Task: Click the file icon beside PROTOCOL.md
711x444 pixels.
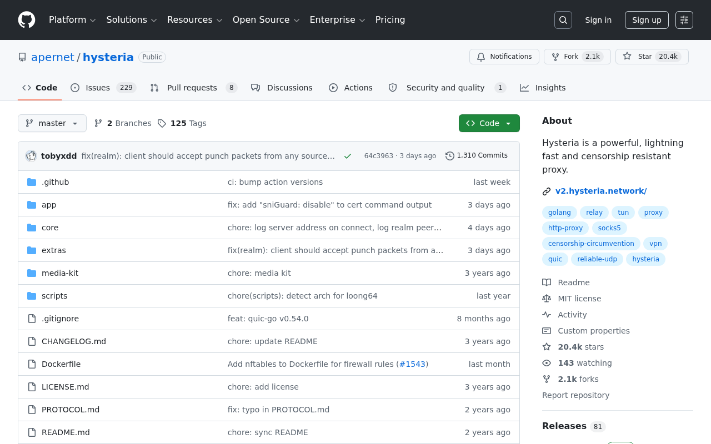Action: click(x=32, y=410)
